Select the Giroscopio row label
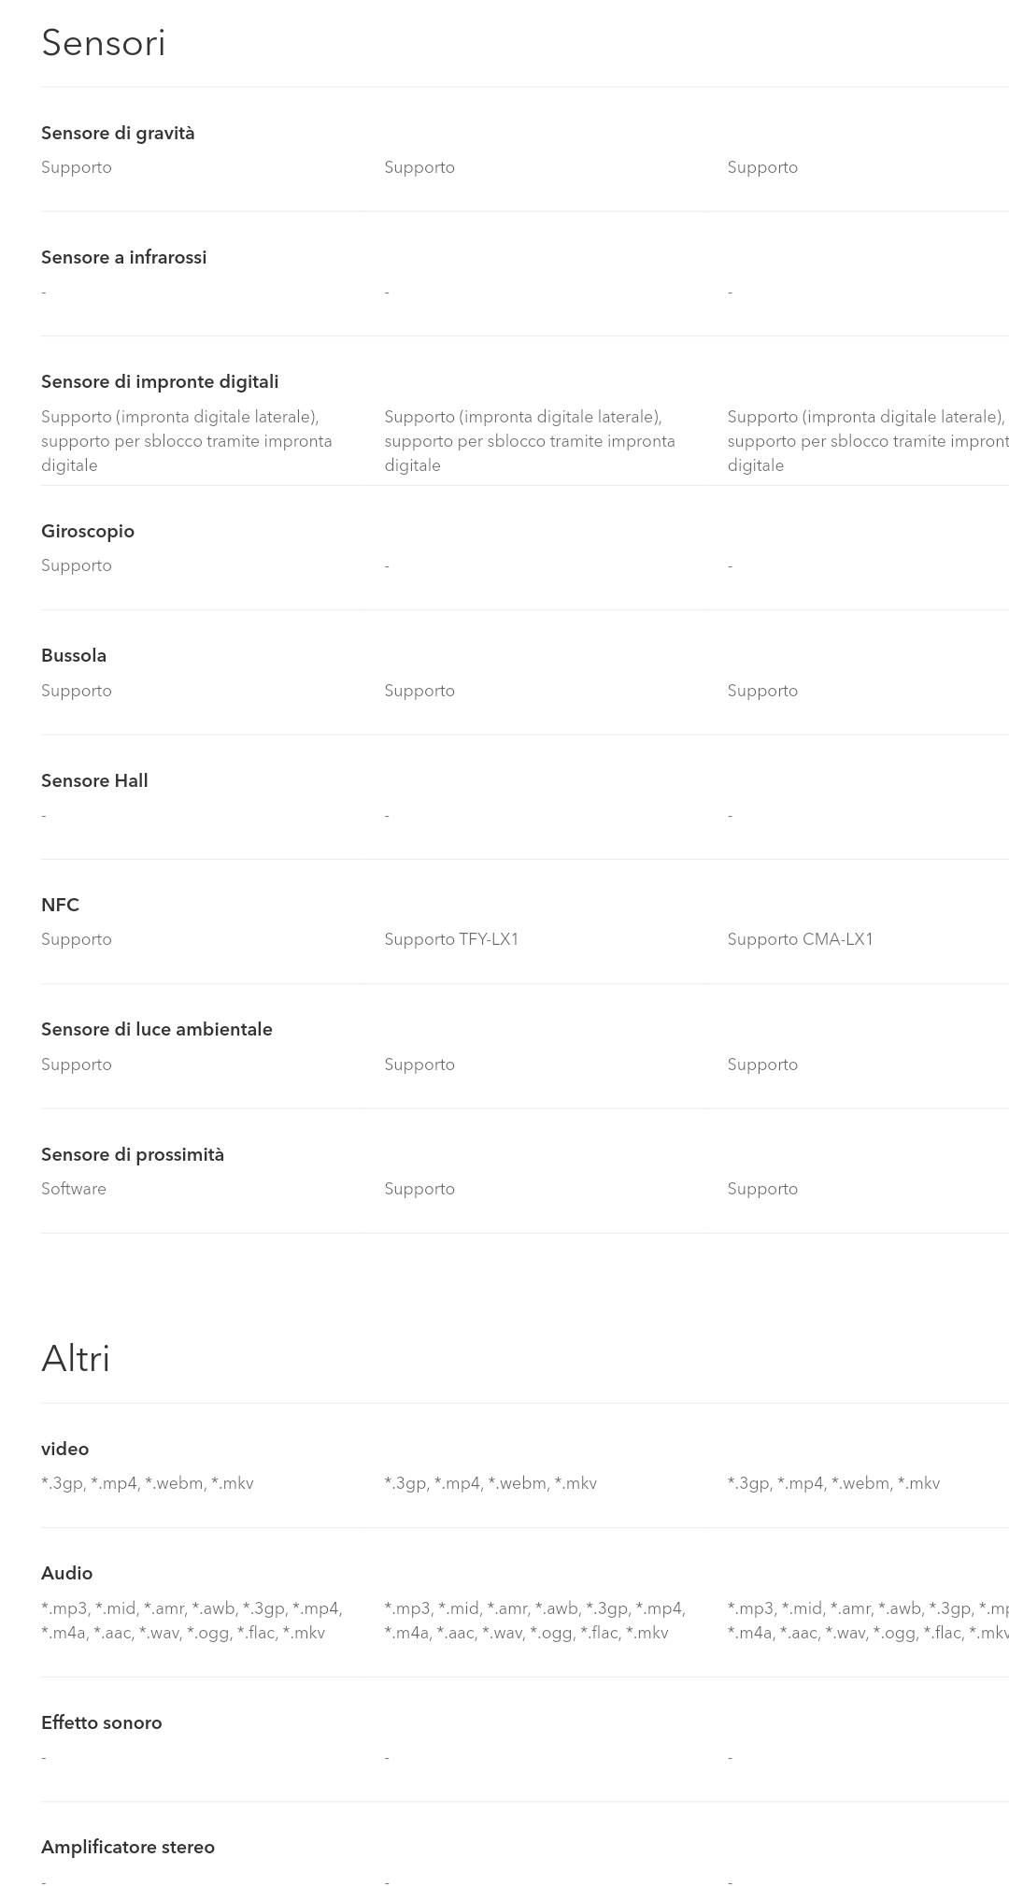The width and height of the screenshot is (1009, 1886). pyautogui.click(x=88, y=531)
